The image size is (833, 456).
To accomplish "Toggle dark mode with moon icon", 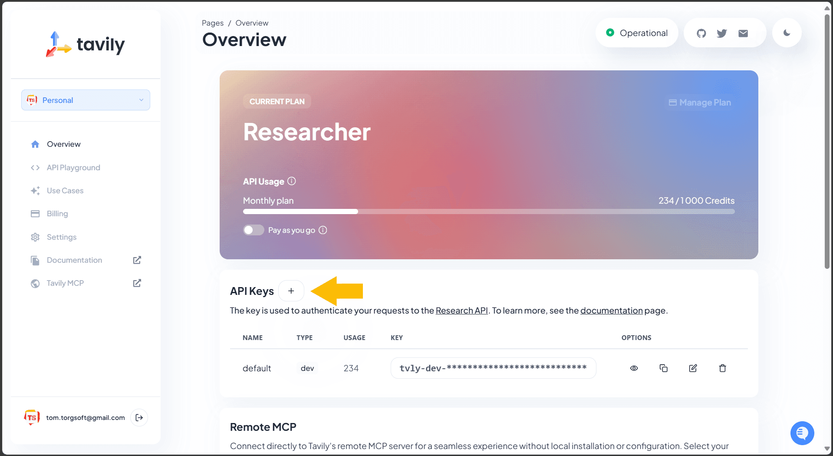I will click(x=787, y=33).
